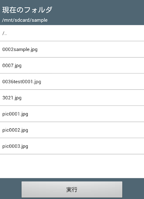
Task: Tap pic0001.jpg in the list
Action: click(72, 114)
